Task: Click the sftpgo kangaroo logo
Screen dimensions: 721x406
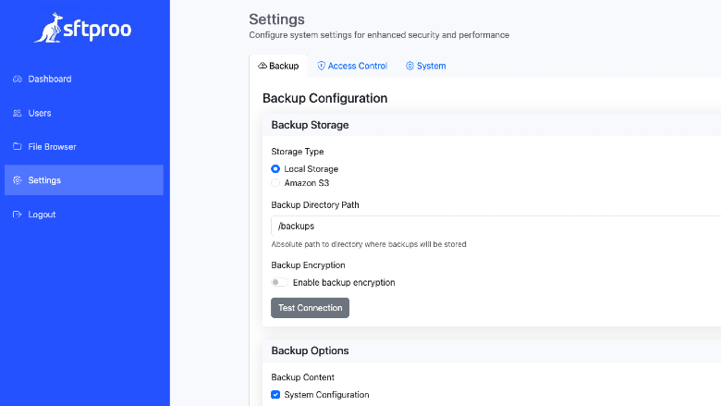Action: [x=83, y=28]
